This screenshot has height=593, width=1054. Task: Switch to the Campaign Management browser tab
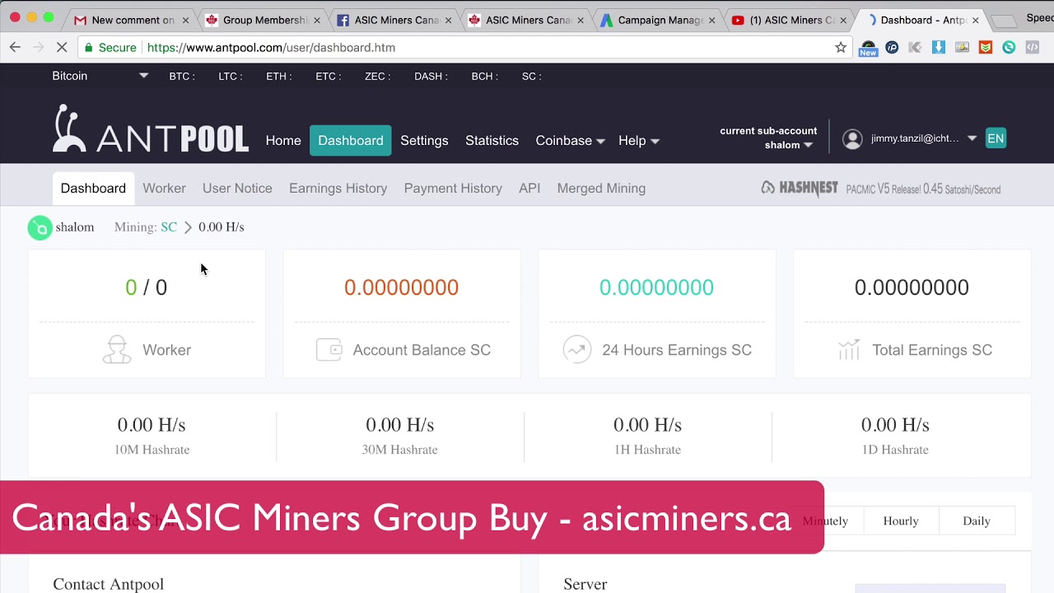tap(659, 20)
